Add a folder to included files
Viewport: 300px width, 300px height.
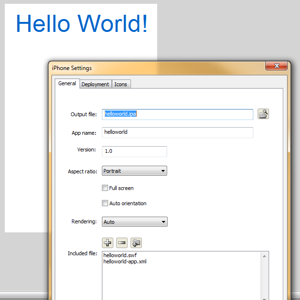coord(136,243)
